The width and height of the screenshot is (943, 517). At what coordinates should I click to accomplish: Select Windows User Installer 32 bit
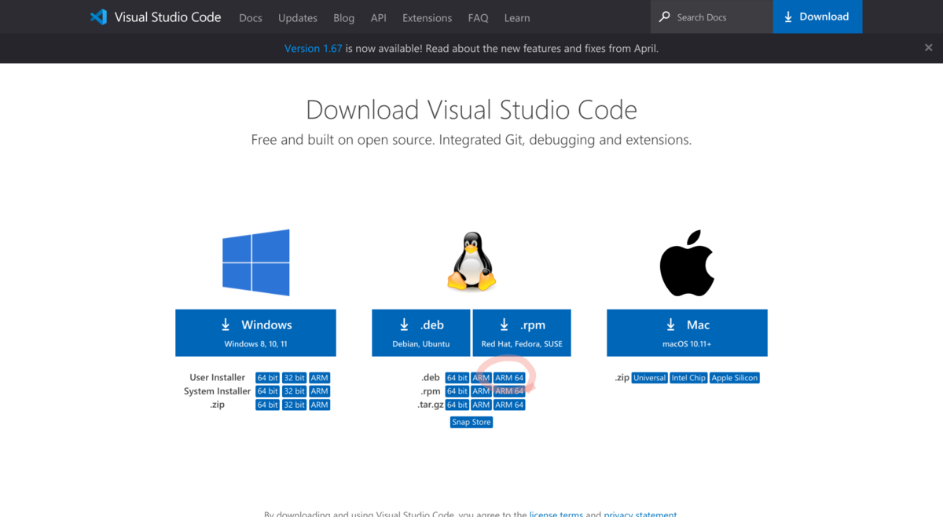(x=294, y=378)
